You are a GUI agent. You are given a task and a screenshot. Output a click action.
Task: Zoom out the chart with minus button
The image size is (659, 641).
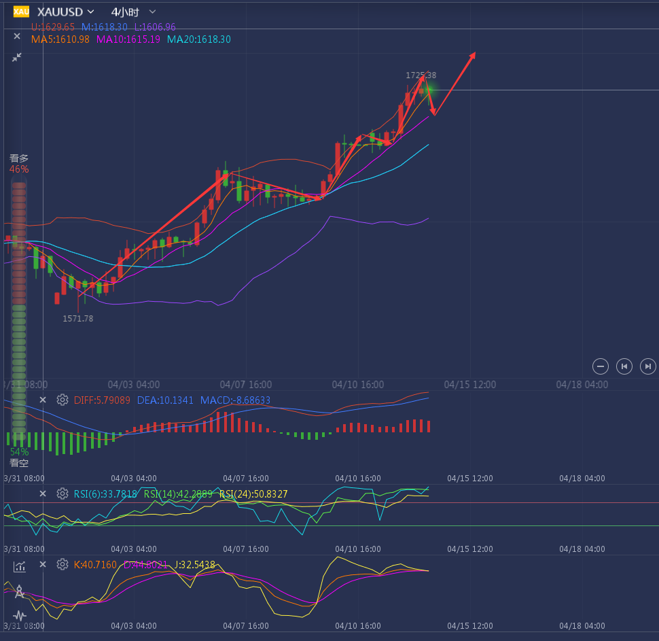(x=601, y=366)
